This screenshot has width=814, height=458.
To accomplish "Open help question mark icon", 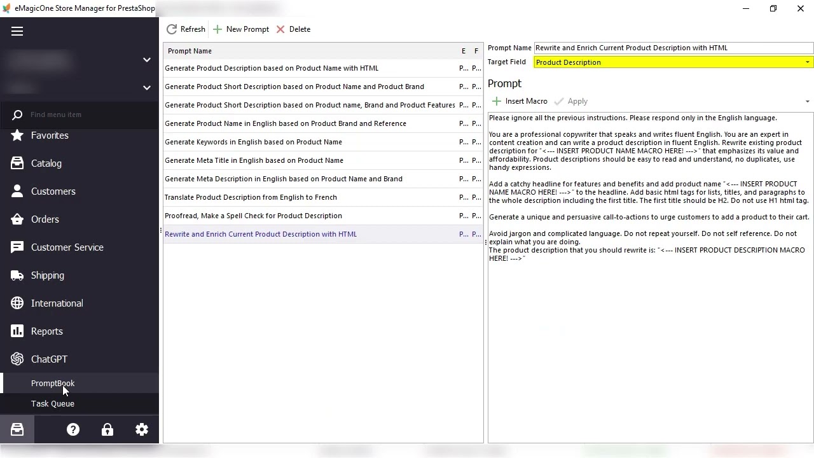I will pos(73,430).
